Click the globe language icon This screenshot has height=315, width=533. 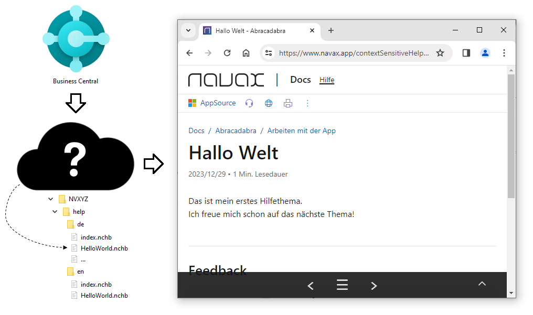pyautogui.click(x=269, y=103)
